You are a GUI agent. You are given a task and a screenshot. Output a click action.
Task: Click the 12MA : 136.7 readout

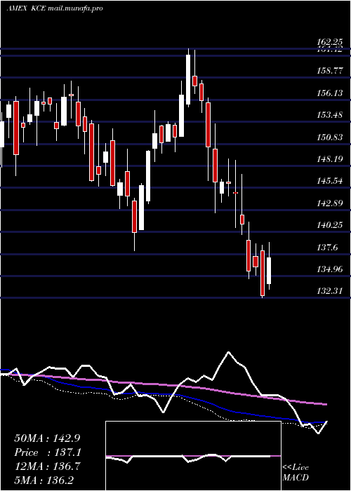[x=47, y=466]
